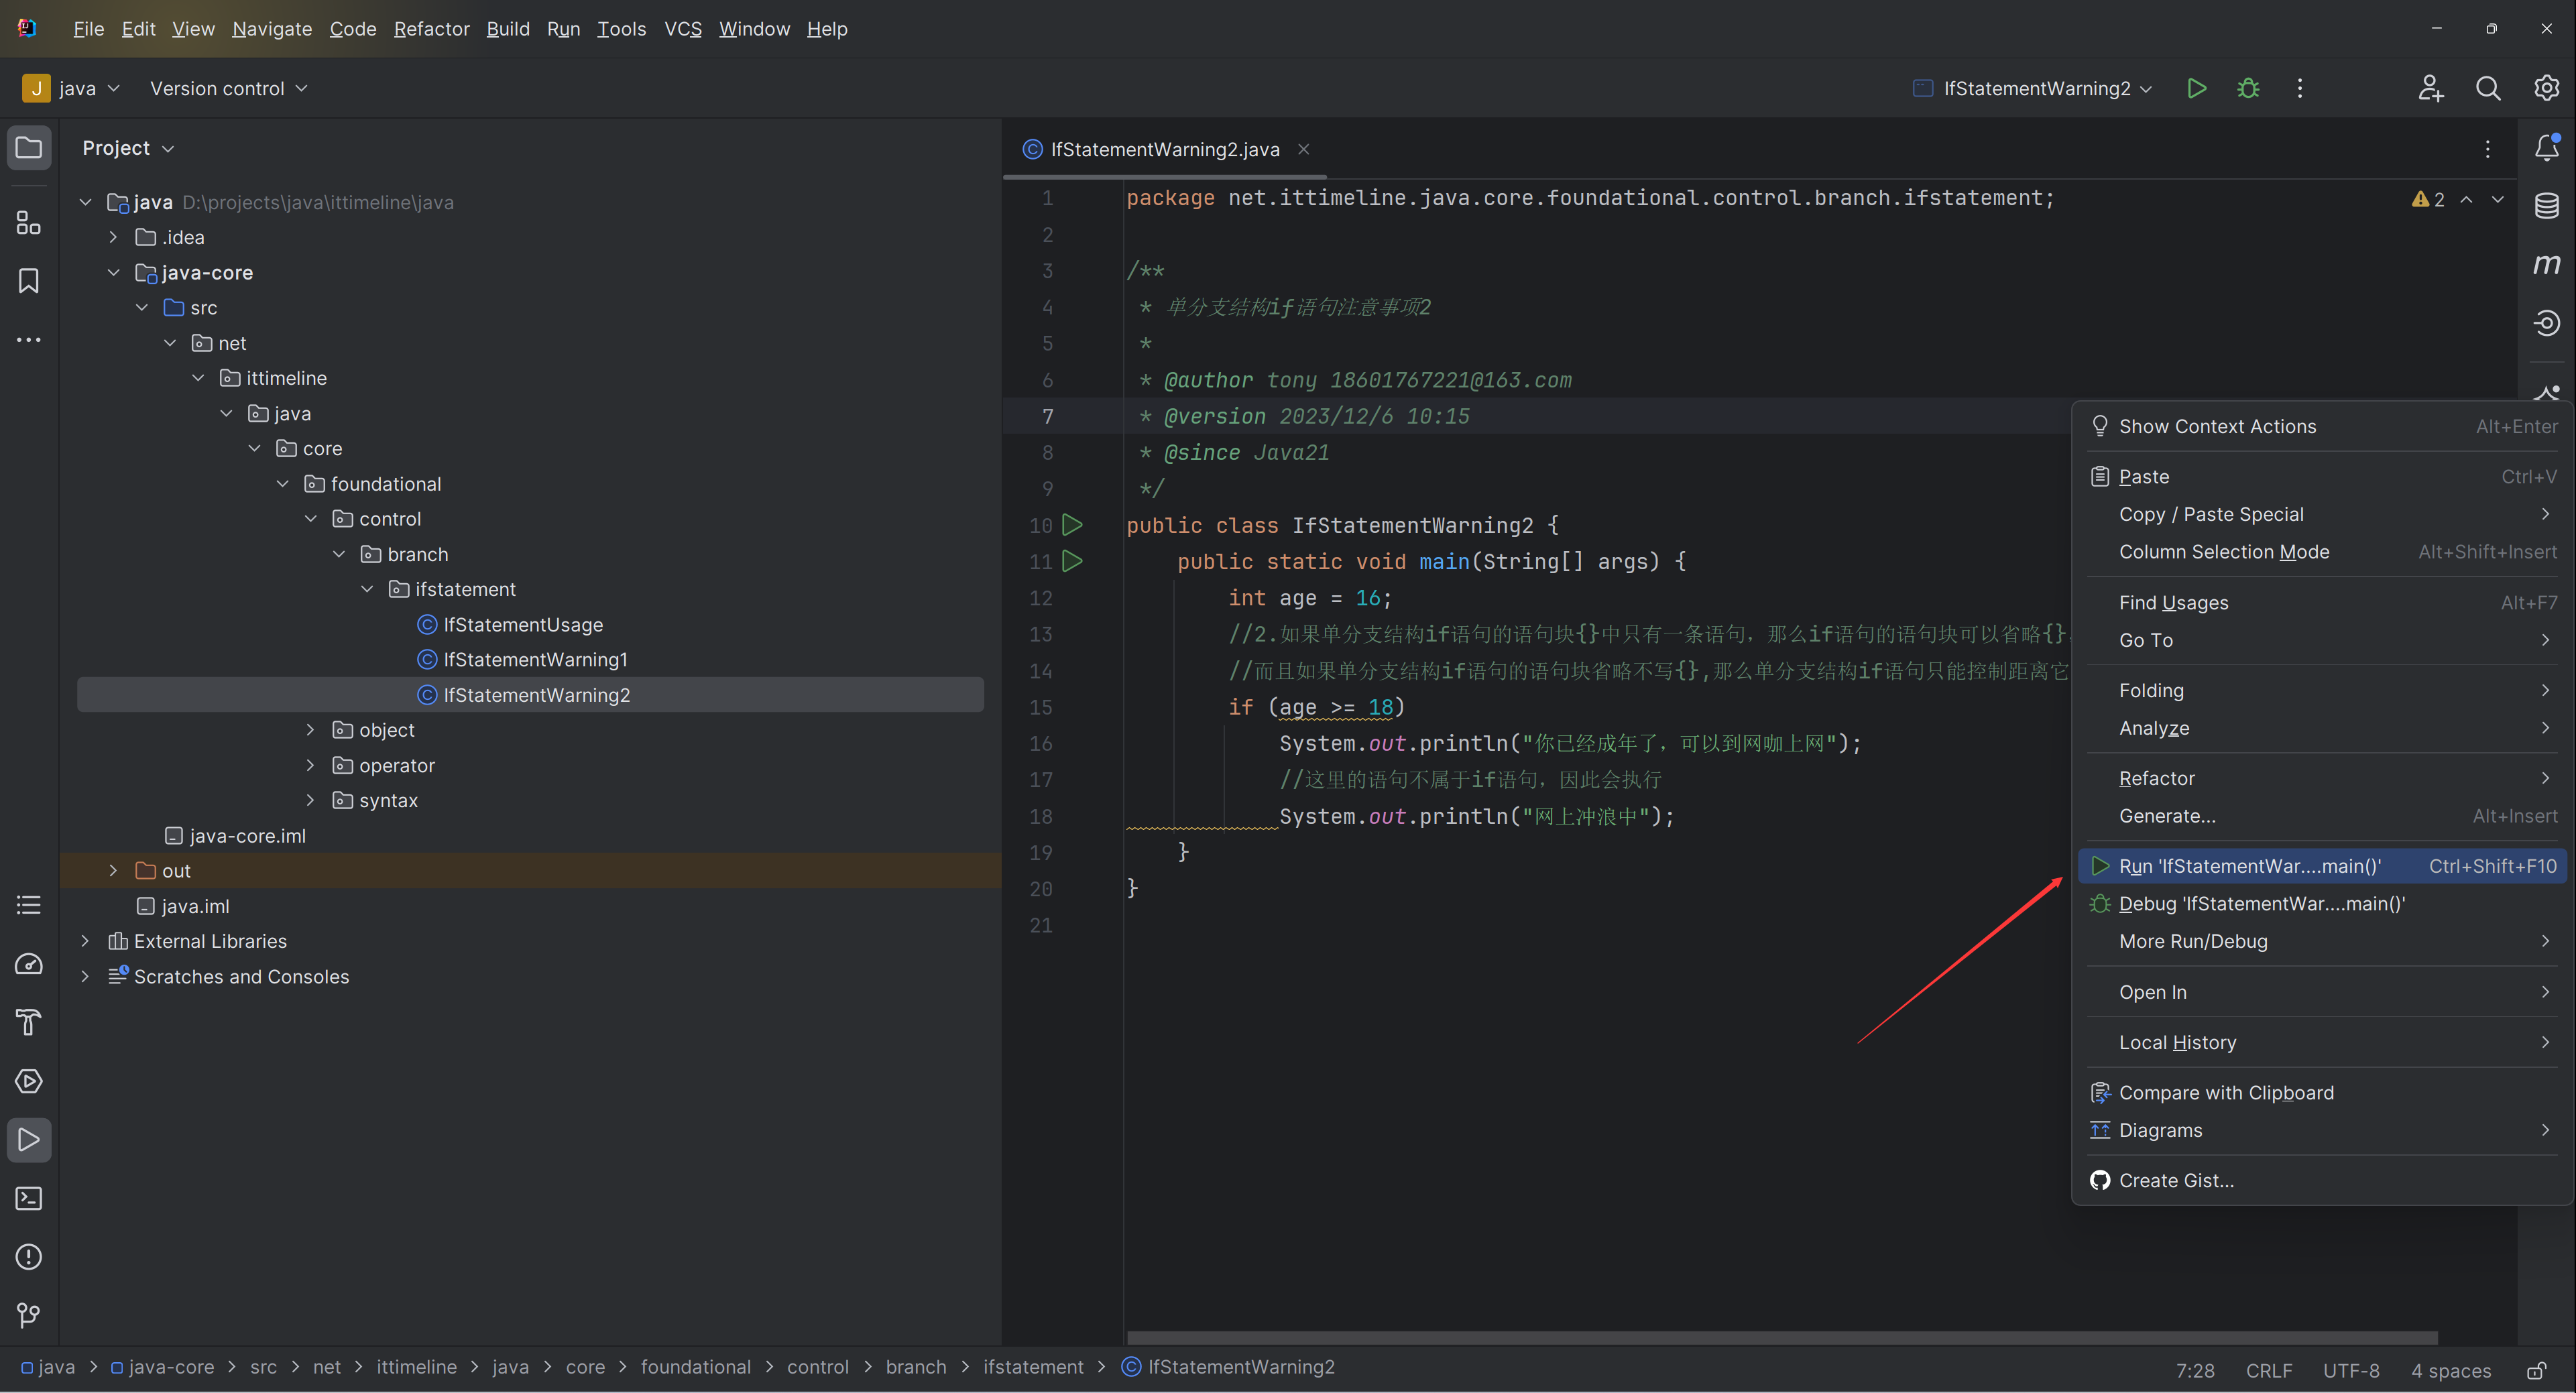The width and height of the screenshot is (2576, 1393).
Task: Open the VCS menu
Action: pyautogui.click(x=683, y=29)
